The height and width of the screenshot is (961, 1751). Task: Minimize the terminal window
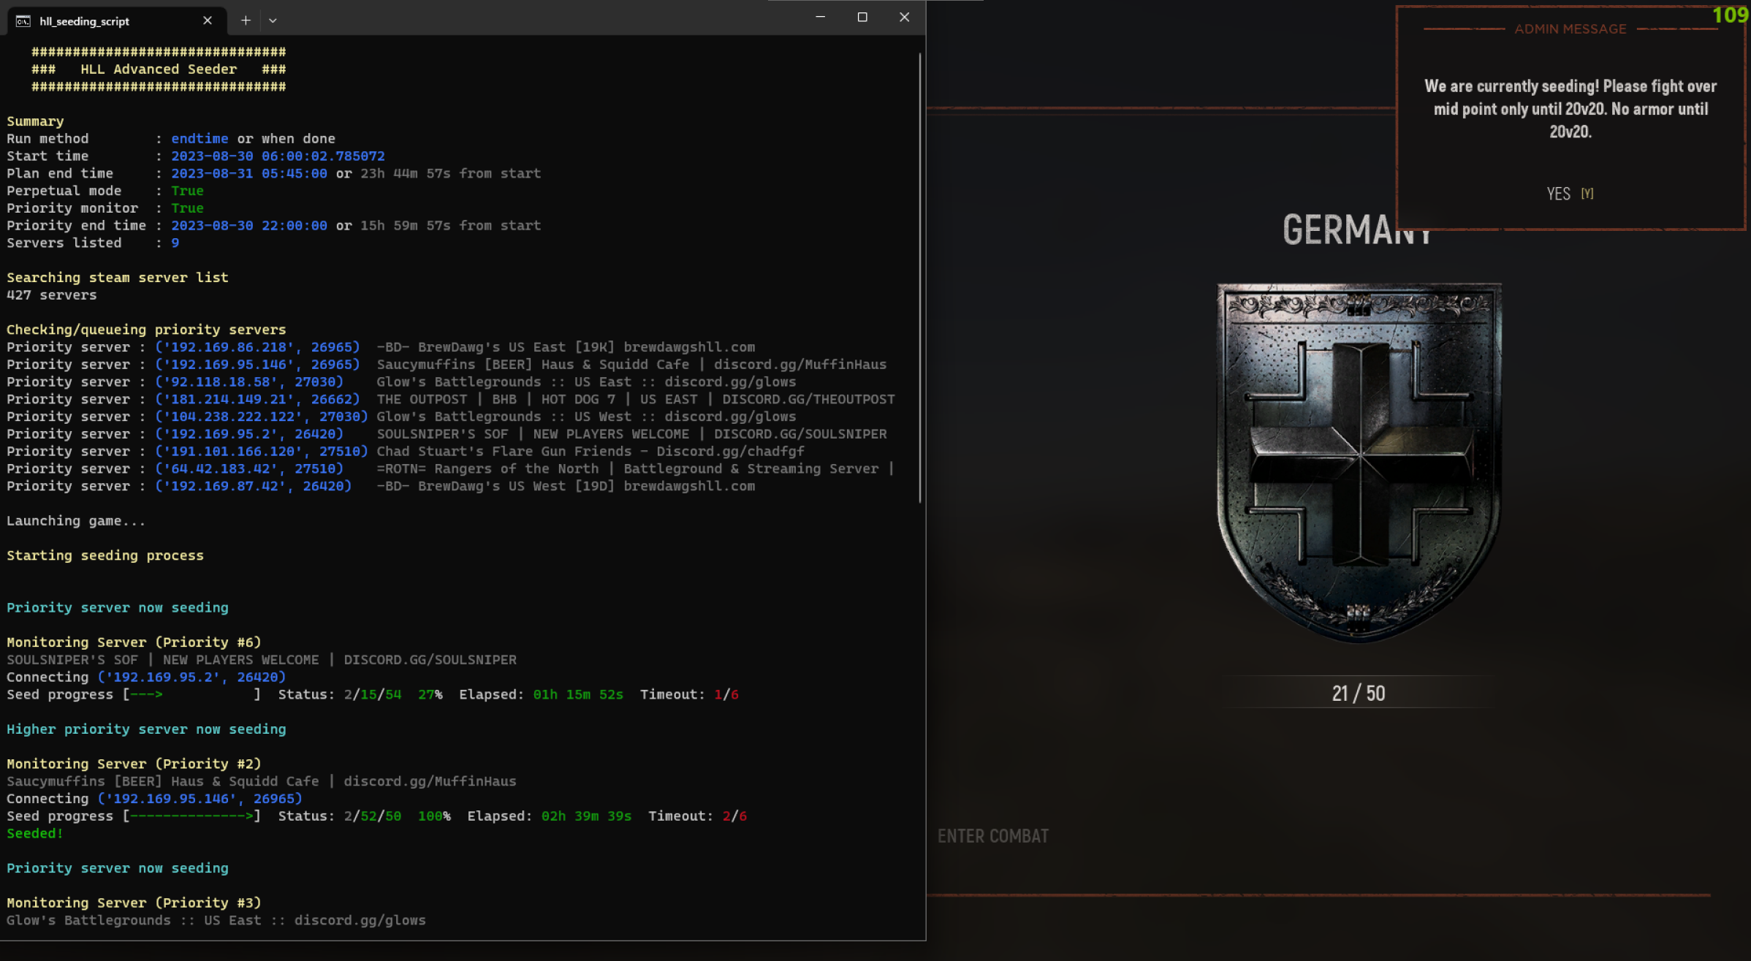click(820, 17)
